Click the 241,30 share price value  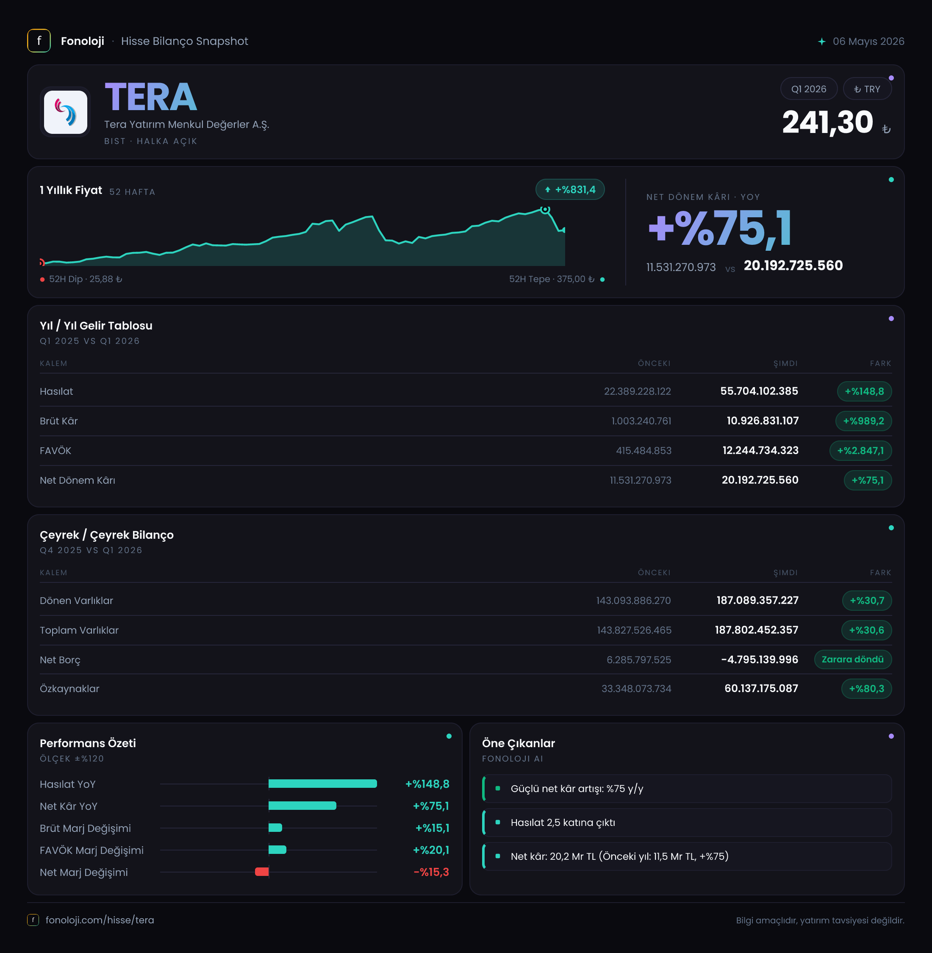(827, 122)
